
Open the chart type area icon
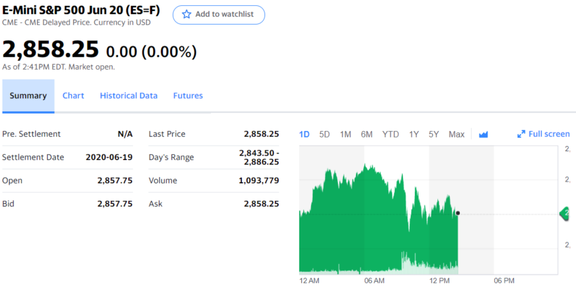[x=483, y=134]
